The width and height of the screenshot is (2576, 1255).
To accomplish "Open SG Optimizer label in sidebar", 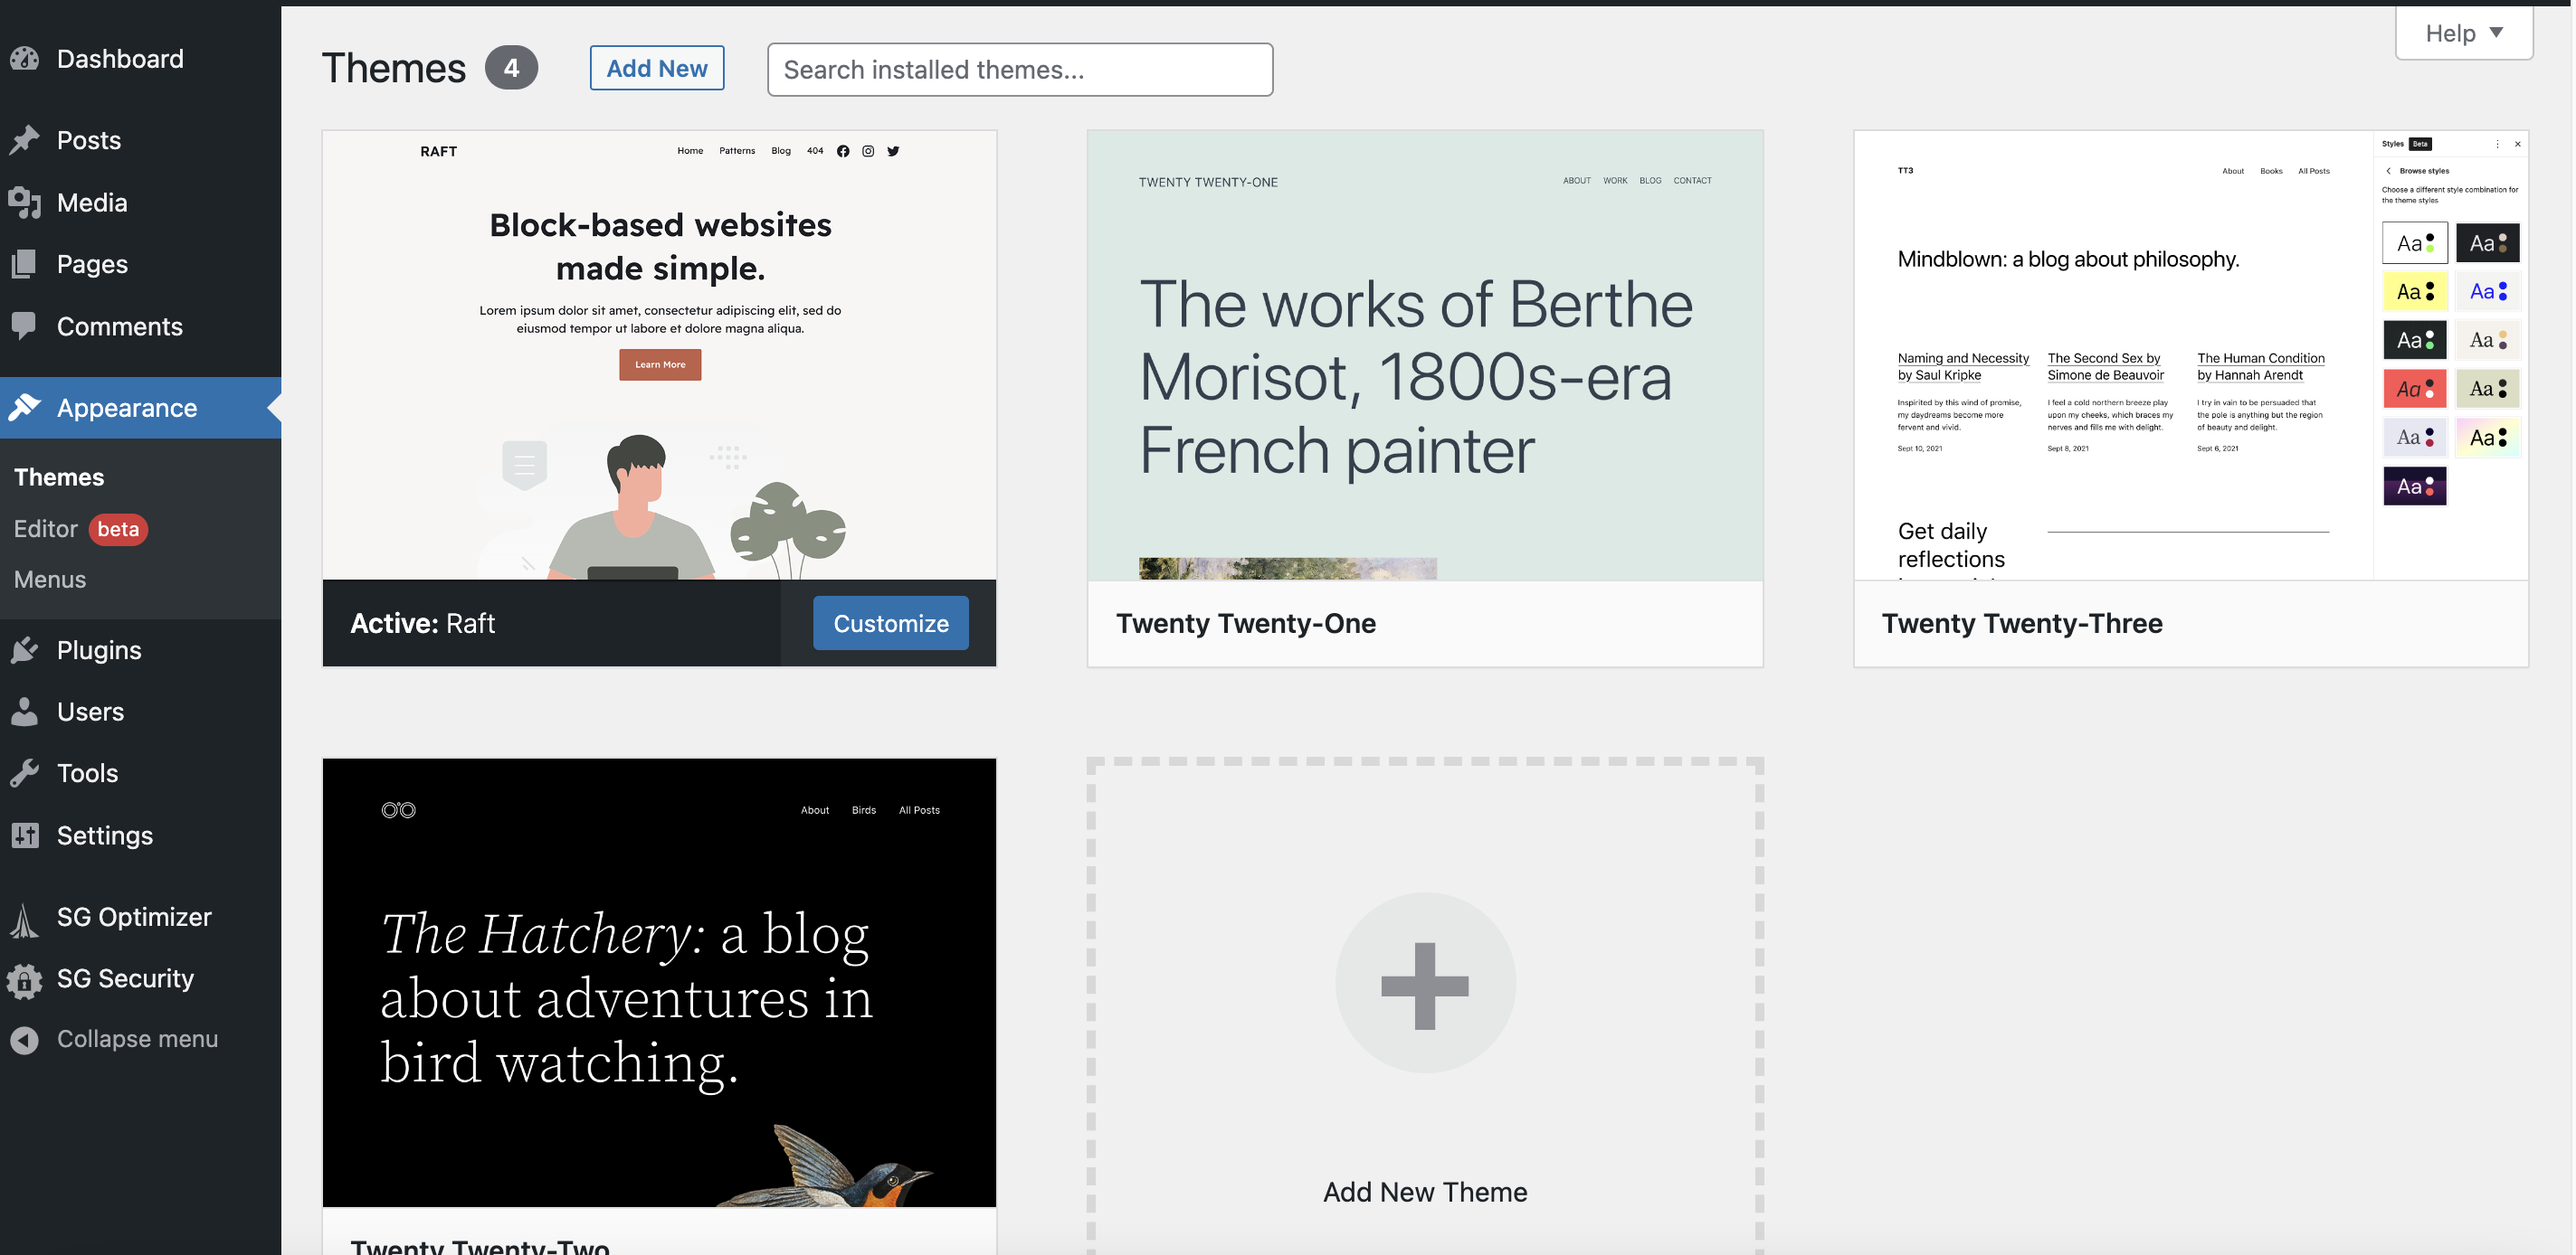I will click(x=134, y=917).
